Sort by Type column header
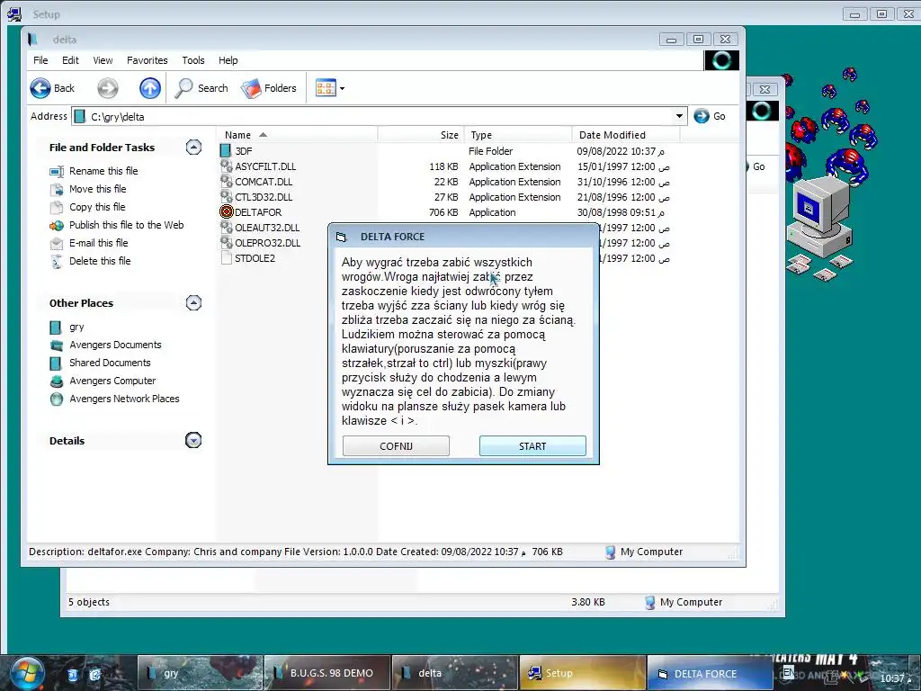 (x=518, y=135)
